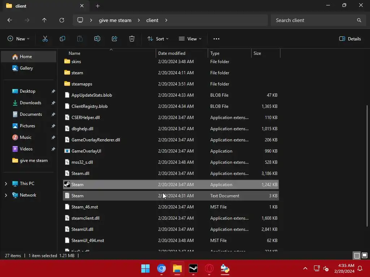Open the Sort dropdown menu
The width and height of the screenshot is (370, 277).
pyautogui.click(x=158, y=39)
